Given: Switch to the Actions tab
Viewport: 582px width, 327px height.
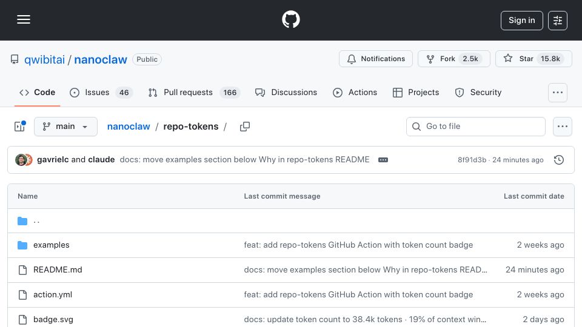Looking at the screenshot, I should pyautogui.click(x=355, y=92).
